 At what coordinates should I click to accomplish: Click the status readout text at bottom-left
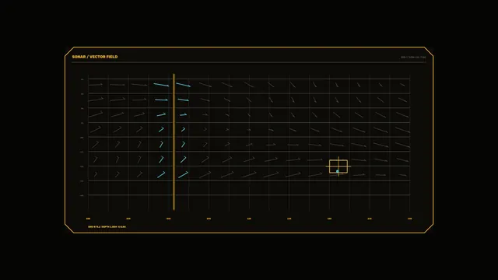point(107,226)
